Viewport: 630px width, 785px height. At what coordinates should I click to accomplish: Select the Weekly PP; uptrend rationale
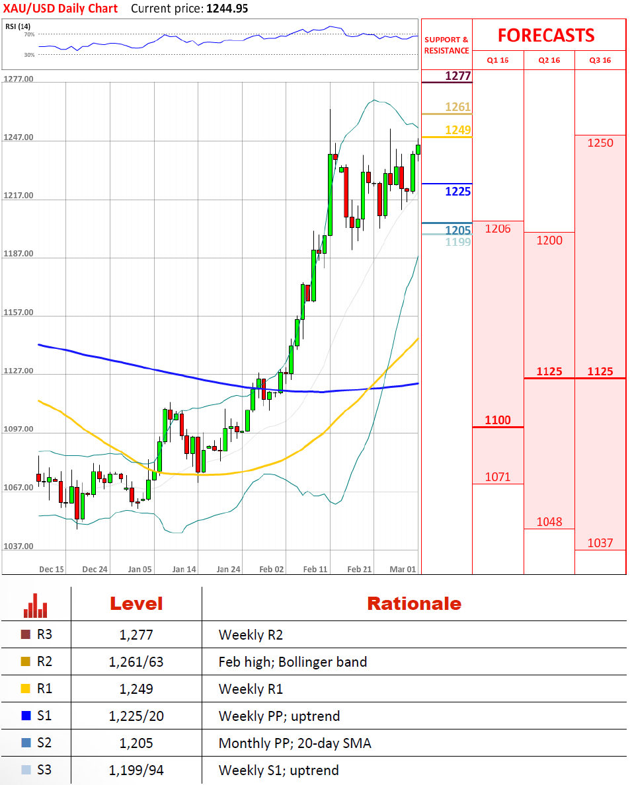pos(280,716)
